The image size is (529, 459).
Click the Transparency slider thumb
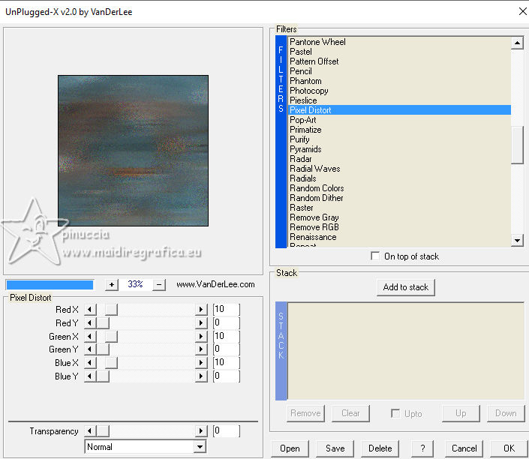[103, 430]
